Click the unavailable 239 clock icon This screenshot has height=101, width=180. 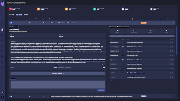151,9
